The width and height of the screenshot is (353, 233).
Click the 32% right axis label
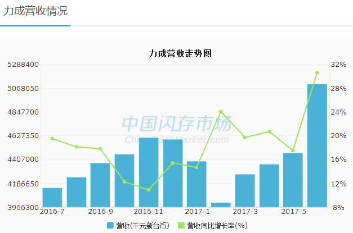tap(338, 65)
